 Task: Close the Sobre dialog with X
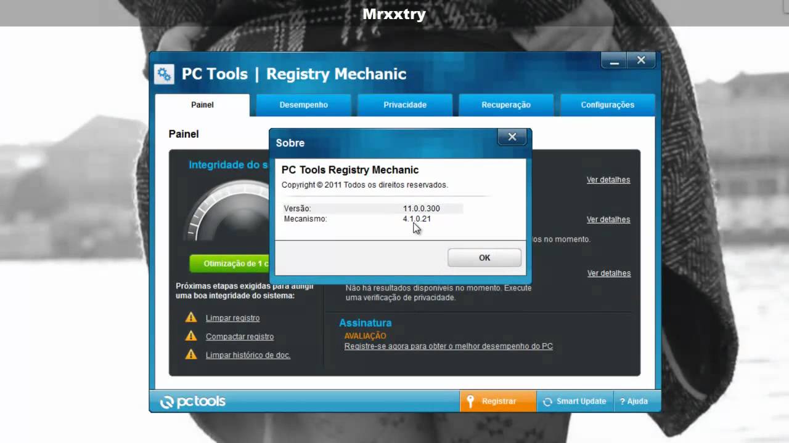click(x=512, y=137)
